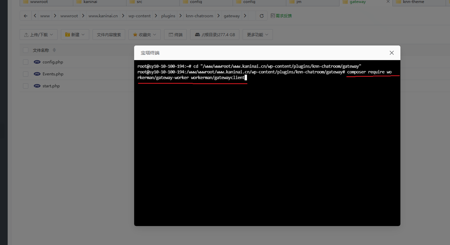Click the chevron before www breadcrumb
450x245 pixels.
click(35, 16)
